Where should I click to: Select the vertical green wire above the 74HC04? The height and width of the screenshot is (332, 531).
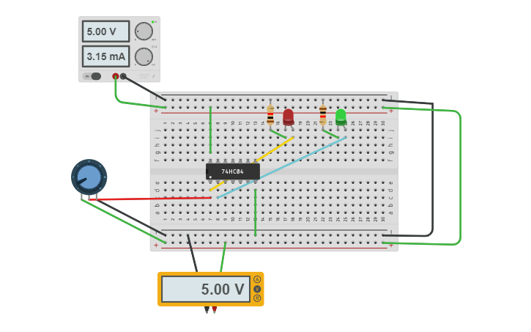[210, 130]
